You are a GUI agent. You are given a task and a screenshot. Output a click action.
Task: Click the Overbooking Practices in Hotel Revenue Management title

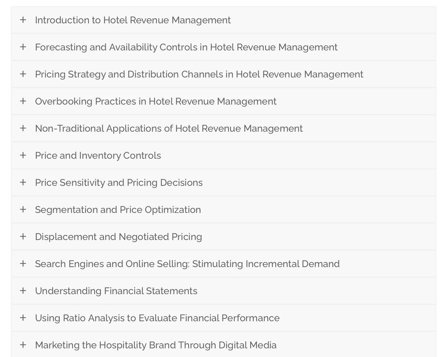155,101
